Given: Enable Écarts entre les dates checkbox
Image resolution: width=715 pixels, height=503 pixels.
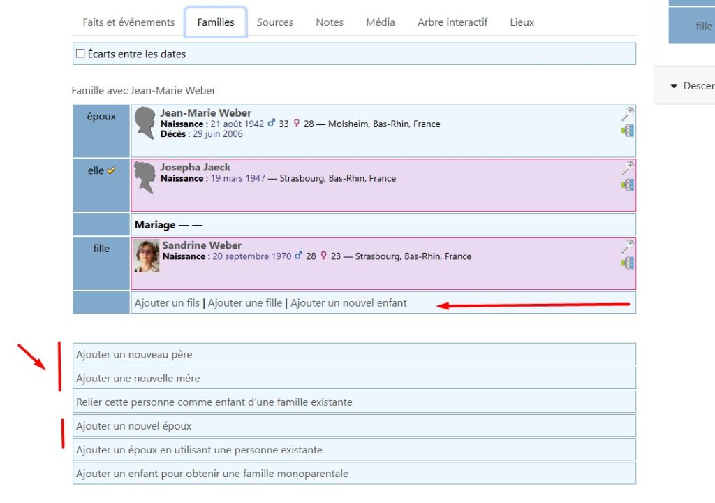Looking at the screenshot, I should [x=80, y=54].
